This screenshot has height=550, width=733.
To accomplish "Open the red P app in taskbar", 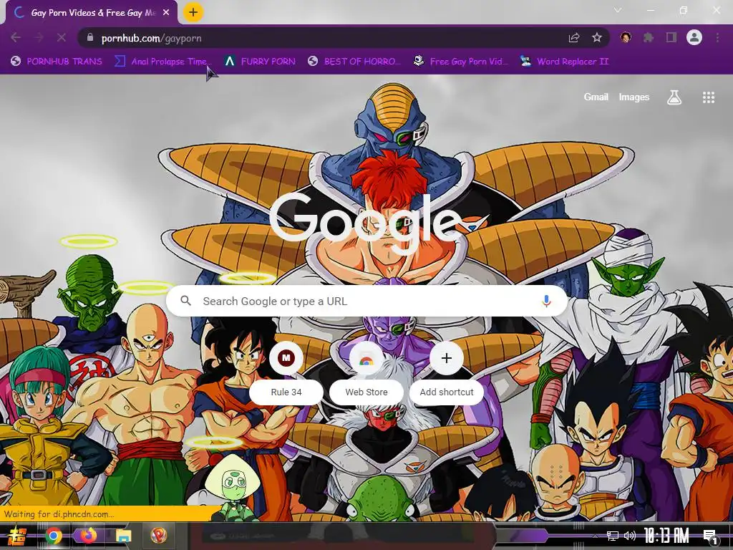I will [x=159, y=536].
